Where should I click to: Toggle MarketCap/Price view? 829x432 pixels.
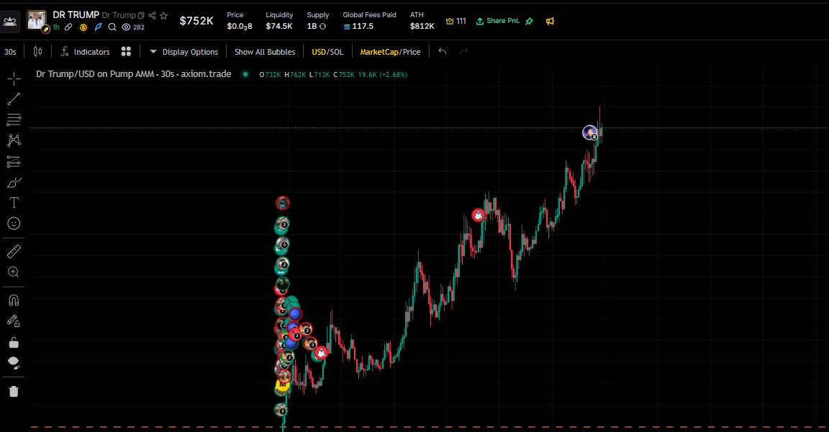point(390,52)
